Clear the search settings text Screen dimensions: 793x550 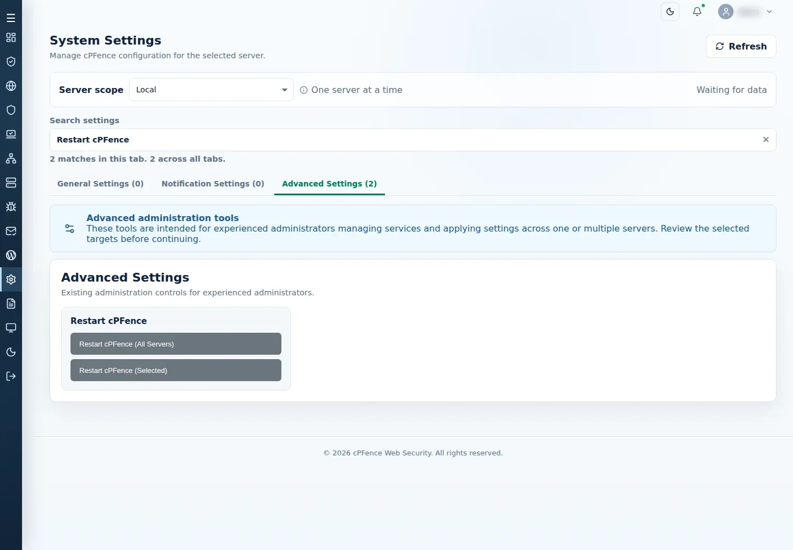tap(765, 140)
